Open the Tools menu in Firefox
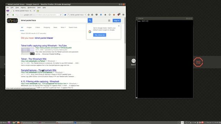Viewport: 221px width, 124px height. point(39,8)
